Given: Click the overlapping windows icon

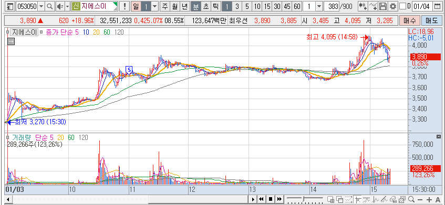Looking at the screenshot, I should pos(340,199).
